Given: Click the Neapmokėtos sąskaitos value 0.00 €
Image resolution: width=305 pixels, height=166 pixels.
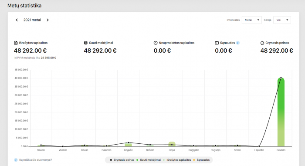Looking at the screenshot, I should (x=162, y=51).
